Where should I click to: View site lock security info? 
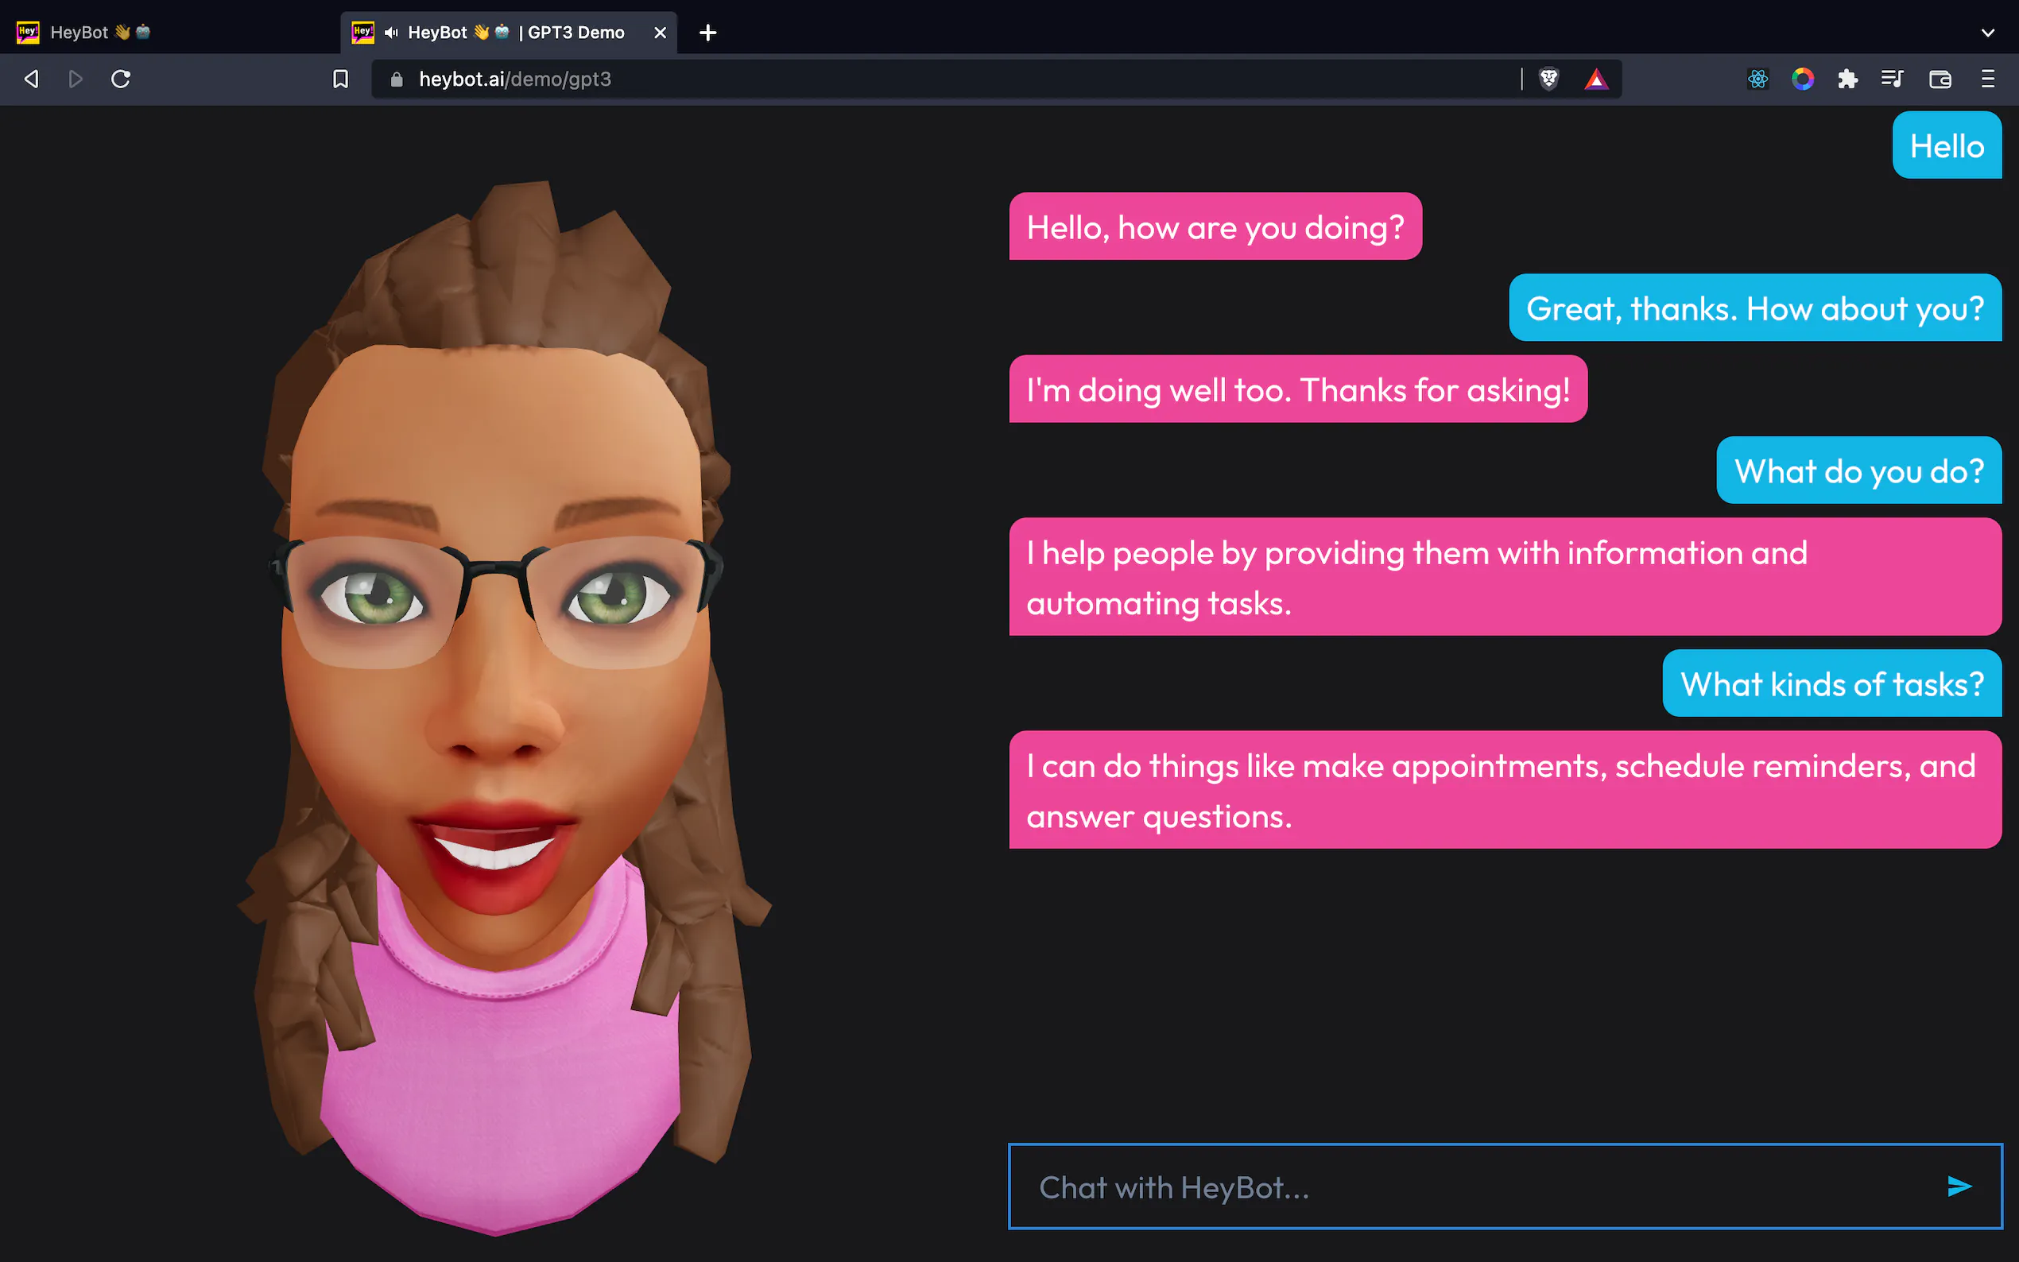[397, 79]
